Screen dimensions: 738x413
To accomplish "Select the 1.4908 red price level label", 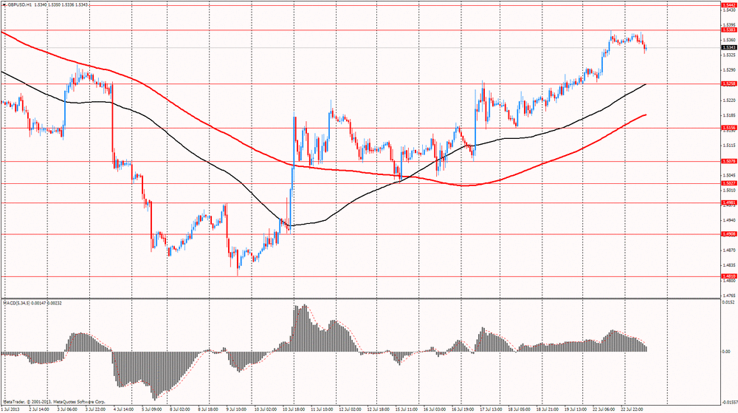I will tap(728, 233).
